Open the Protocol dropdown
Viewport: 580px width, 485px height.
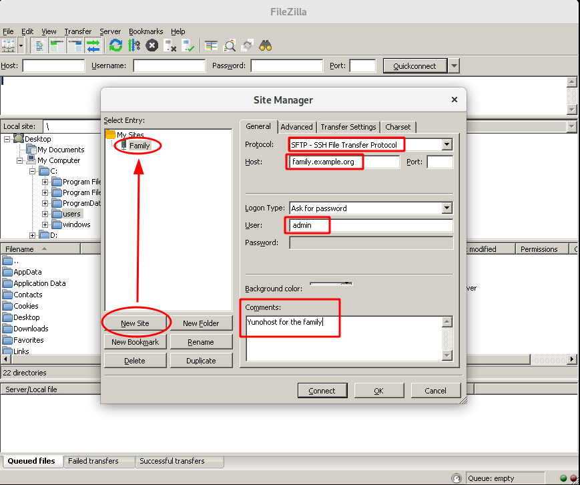(x=446, y=144)
